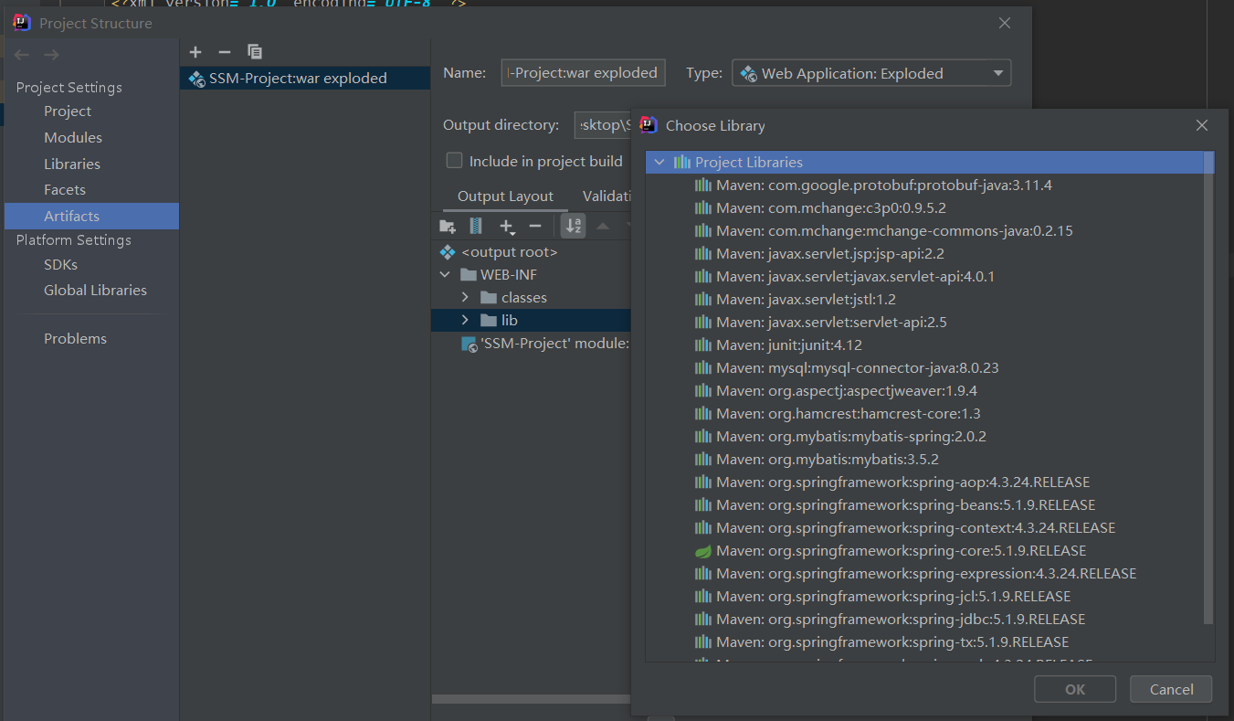Open the Global Libraries page
The width and height of the screenshot is (1234, 721).
coord(95,291)
